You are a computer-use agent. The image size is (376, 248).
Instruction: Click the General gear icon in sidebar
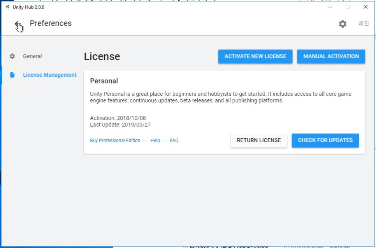tap(12, 56)
